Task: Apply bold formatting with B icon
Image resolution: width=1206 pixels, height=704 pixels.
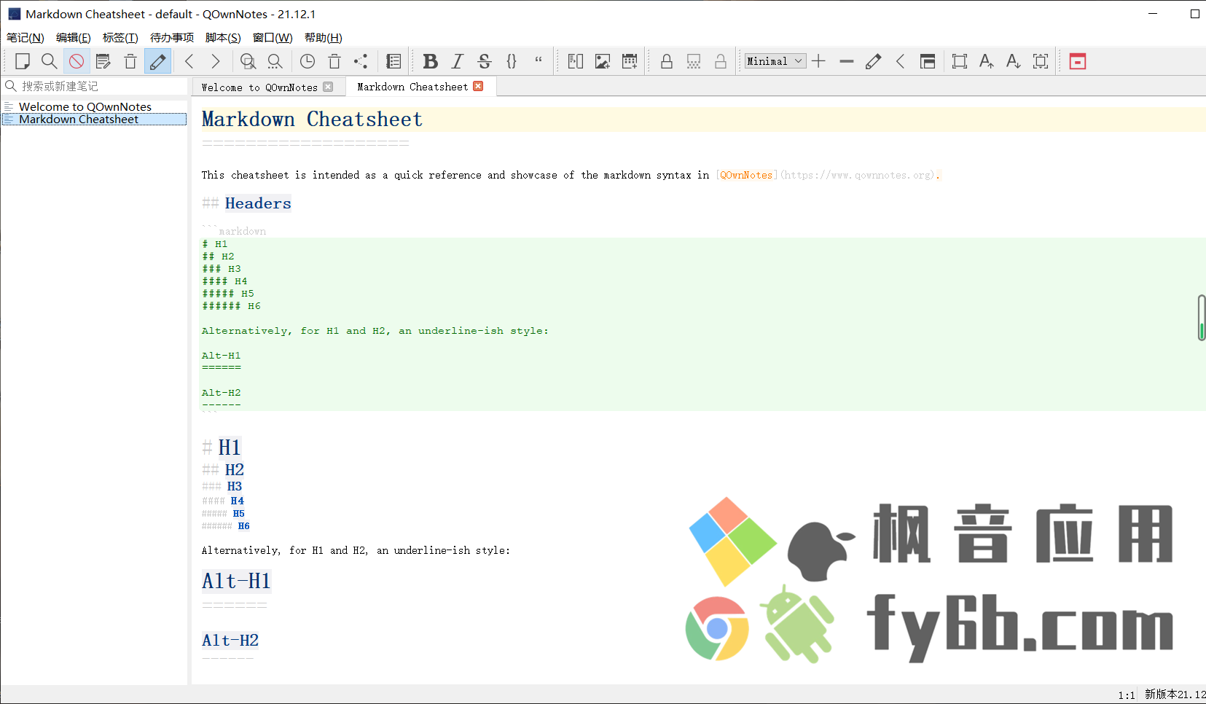Action: 431,61
